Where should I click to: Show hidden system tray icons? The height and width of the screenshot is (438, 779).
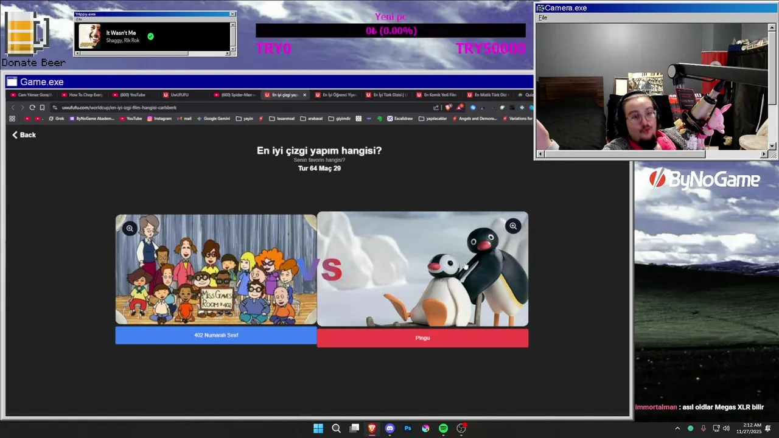(x=677, y=428)
